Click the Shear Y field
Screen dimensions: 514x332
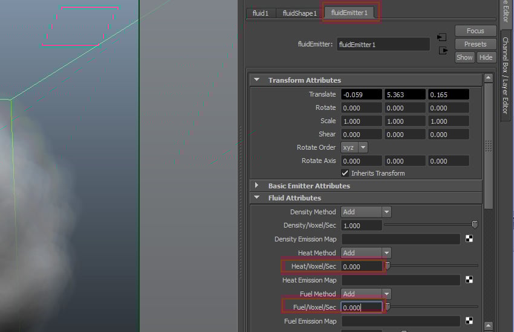[x=405, y=135]
